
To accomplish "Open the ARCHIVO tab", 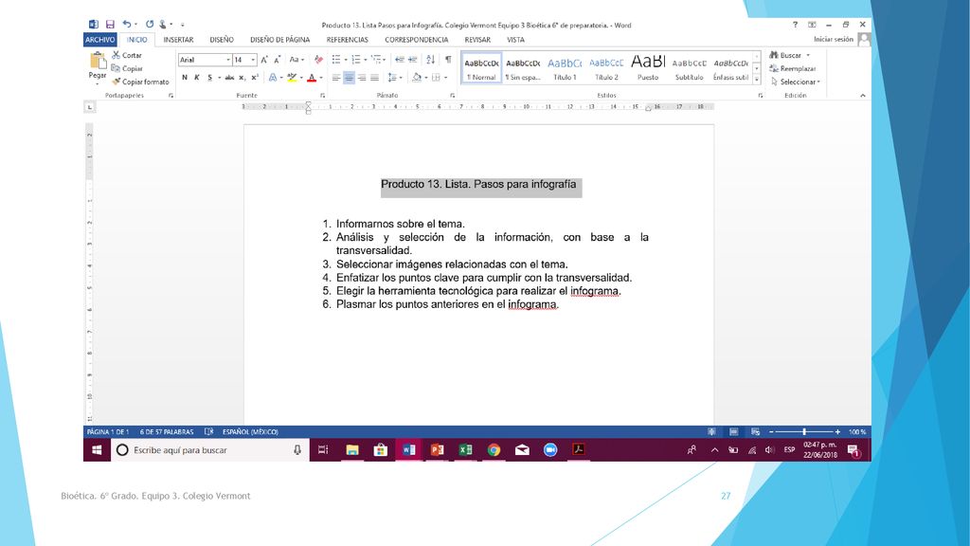I will (x=100, y=40).
